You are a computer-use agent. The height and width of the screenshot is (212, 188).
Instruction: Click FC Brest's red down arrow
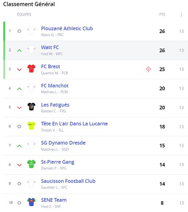click(20, 70)
